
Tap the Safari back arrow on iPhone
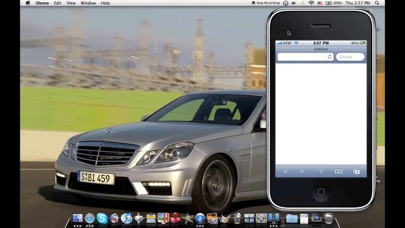coord(285,172)
